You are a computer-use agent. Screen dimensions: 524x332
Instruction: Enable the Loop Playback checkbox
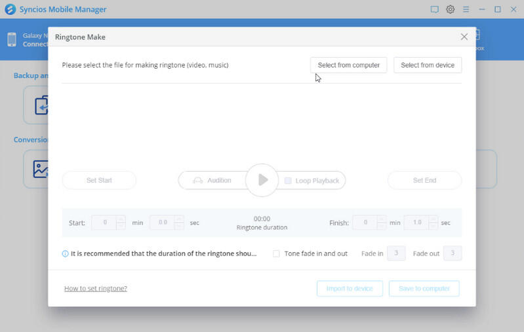pos(288,181)
